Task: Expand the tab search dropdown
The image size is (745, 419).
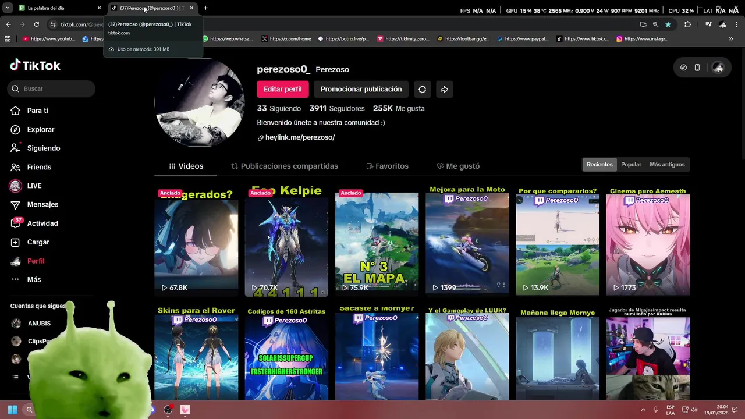Action: (8, 8)
